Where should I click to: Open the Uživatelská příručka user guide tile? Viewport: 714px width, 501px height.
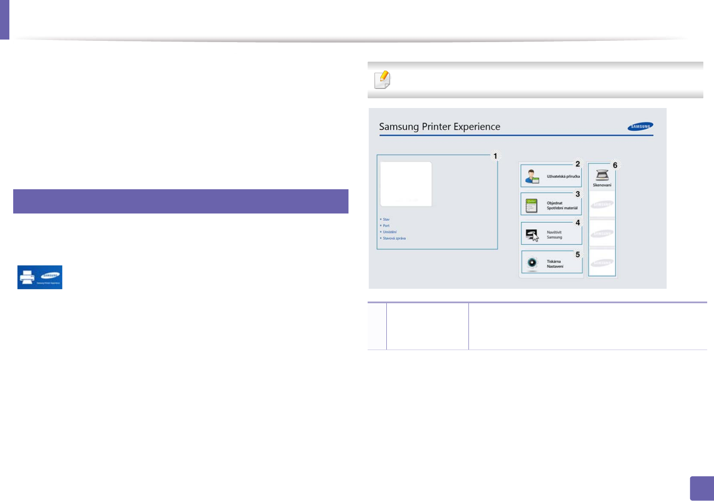551,176
